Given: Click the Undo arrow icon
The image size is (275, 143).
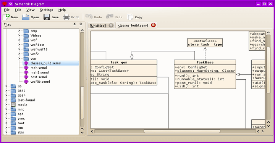Looking at the screenshot, I should click(89, 17).
